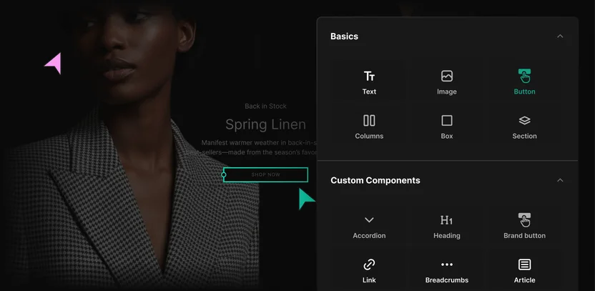Choose the Image component icon

[x=447, y=76]
